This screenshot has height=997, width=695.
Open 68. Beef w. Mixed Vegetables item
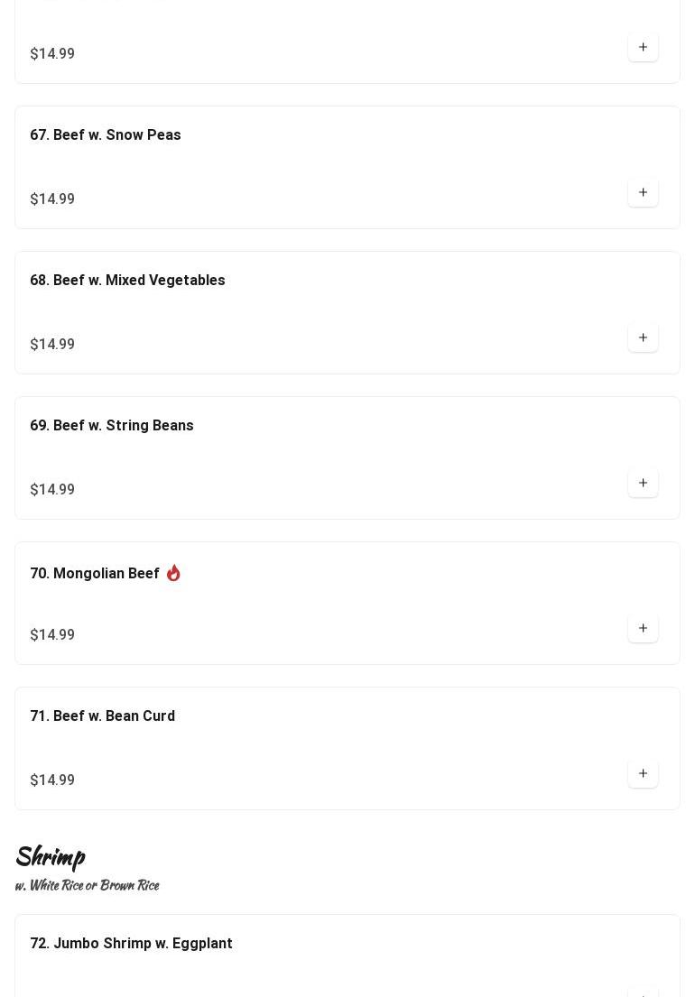127,280
